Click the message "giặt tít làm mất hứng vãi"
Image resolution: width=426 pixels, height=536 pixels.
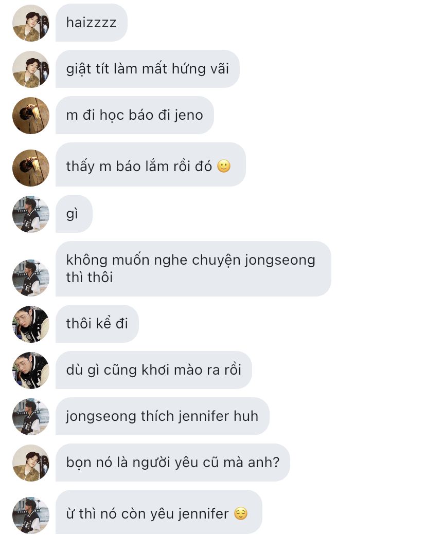coord(148,69)
